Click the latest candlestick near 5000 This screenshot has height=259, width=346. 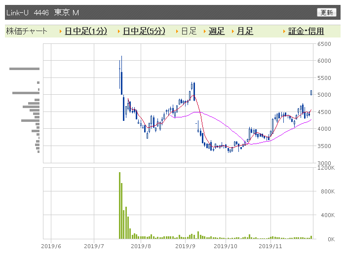click(311, 93)
